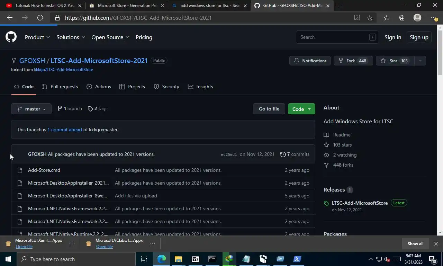
Task: Open Edge settings and more menu
Action: coord(433,18)
